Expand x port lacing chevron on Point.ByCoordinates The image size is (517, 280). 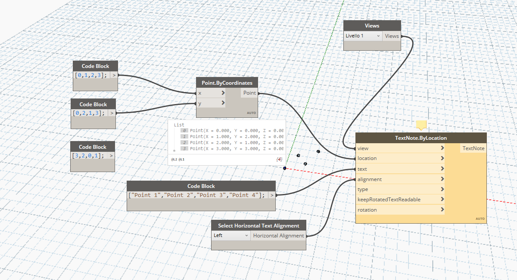[223, 93]
